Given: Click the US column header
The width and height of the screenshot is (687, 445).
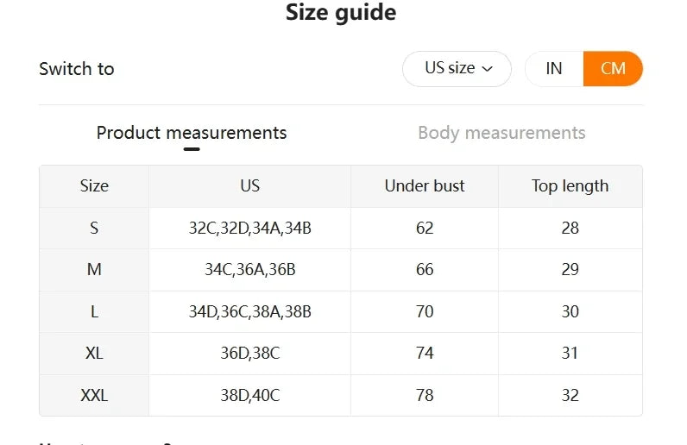Looking at the screenshot, I should [x=250, y=186].
